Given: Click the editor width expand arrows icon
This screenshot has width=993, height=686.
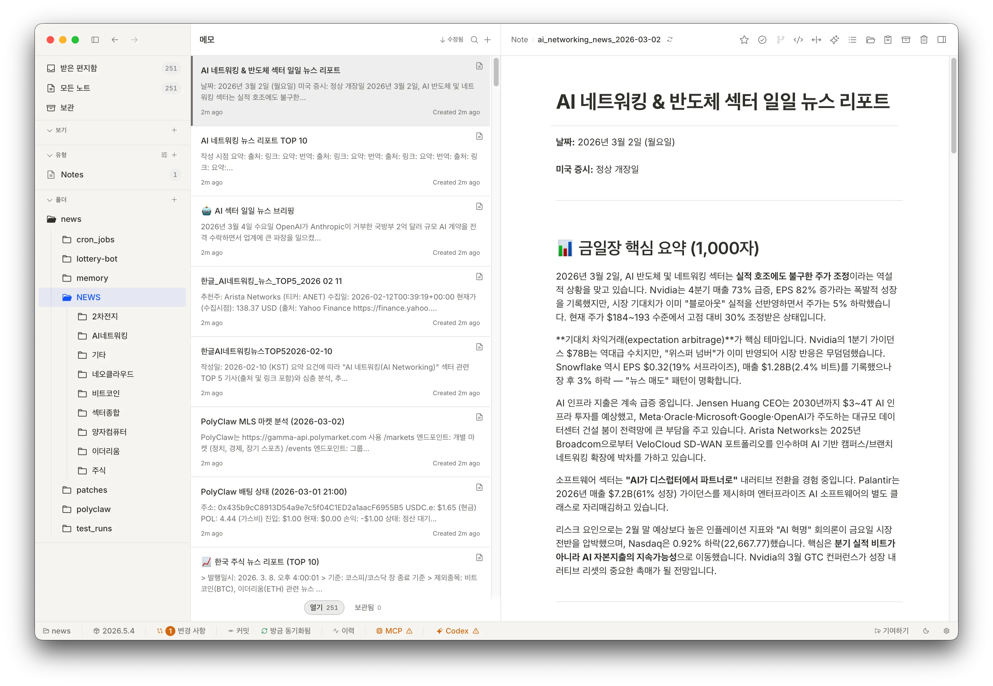Looking at the screenshot, I should (816, 40).
